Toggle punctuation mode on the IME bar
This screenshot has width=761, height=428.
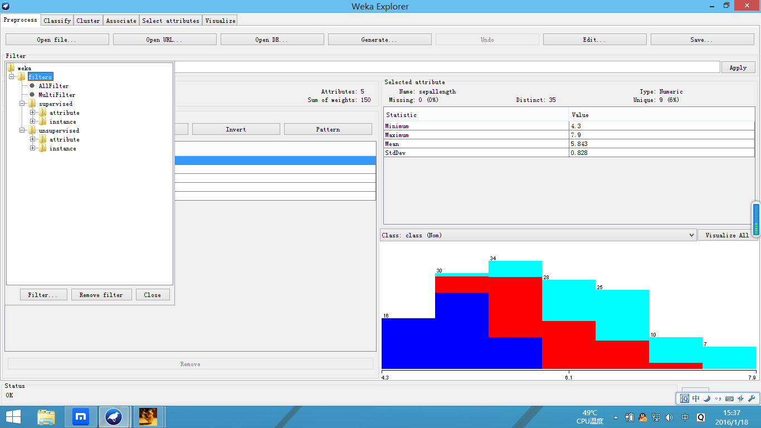pos(718,399)
